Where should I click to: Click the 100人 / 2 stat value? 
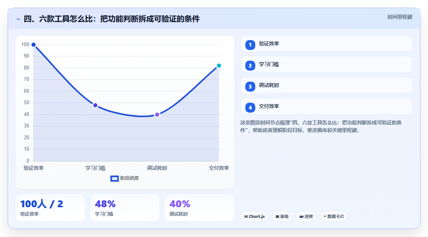coord(42,204)
